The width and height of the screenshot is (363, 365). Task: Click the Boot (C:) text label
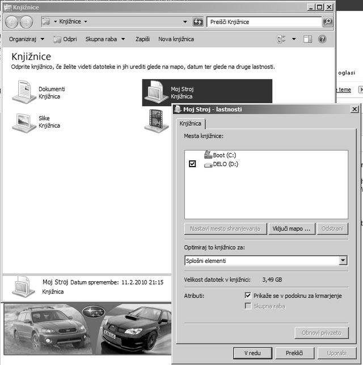225,155
